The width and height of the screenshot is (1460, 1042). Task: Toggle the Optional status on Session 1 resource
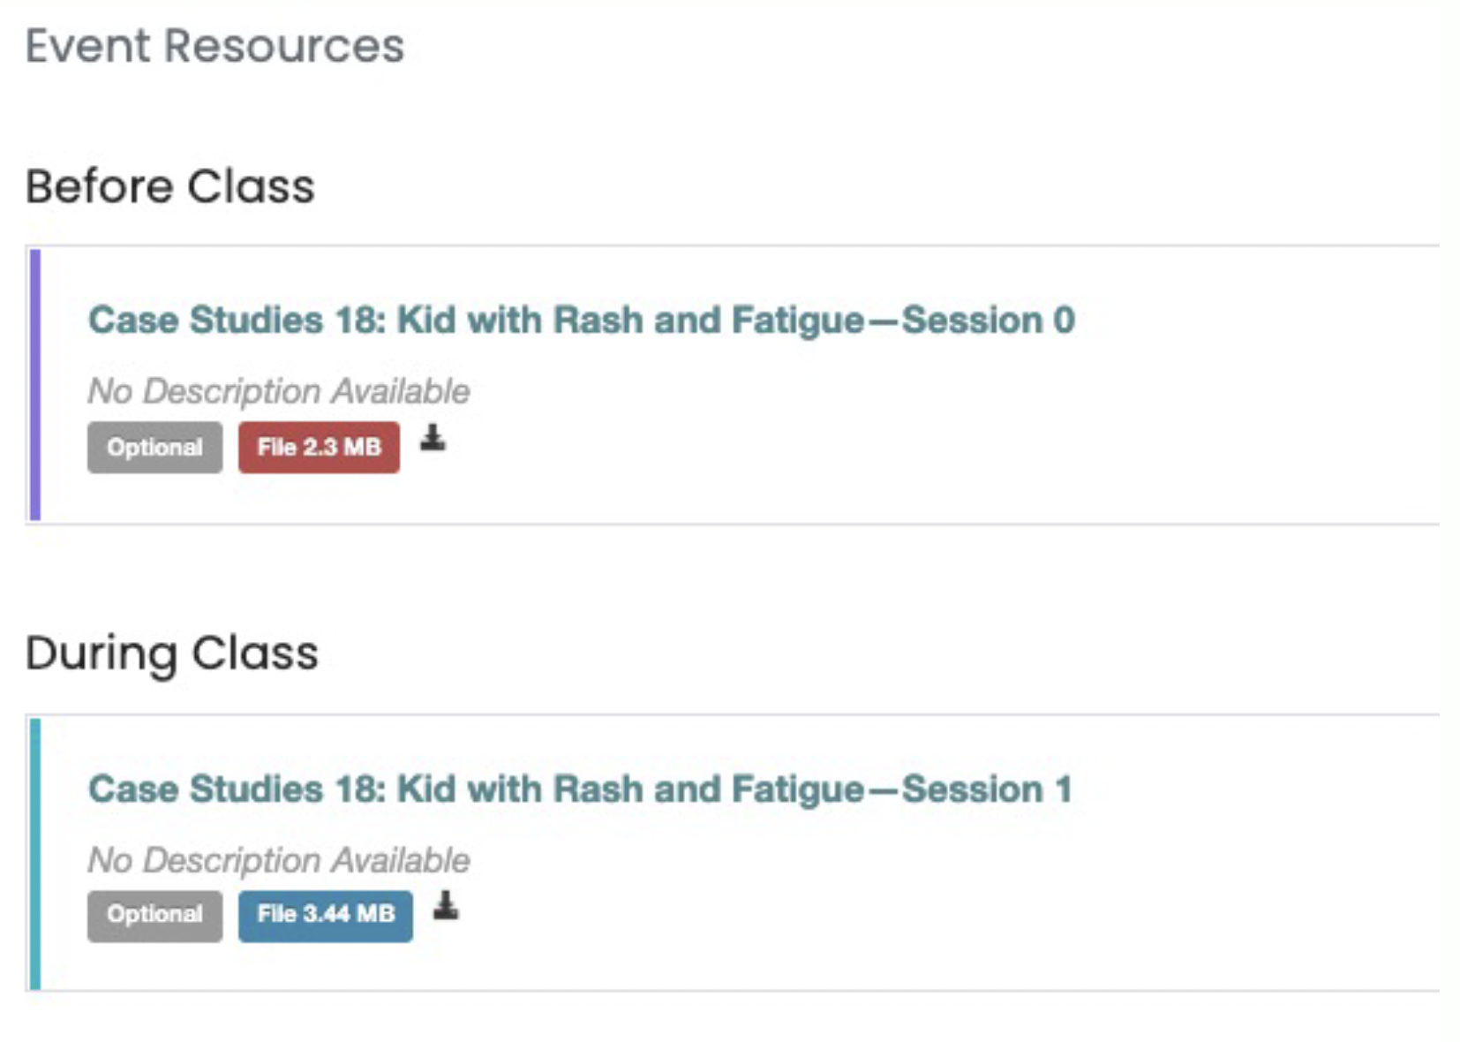click(x=154, y=915)
